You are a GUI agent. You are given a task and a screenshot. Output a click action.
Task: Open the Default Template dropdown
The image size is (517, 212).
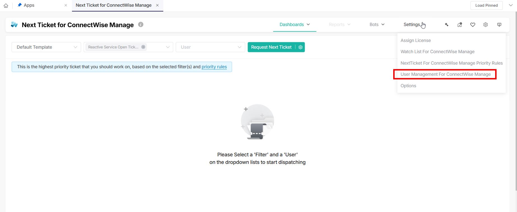tap(46, 47)
